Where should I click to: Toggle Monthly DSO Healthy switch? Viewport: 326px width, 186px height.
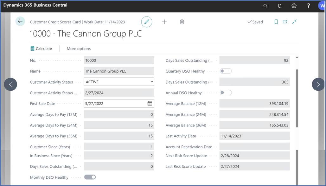click(90, 177)
